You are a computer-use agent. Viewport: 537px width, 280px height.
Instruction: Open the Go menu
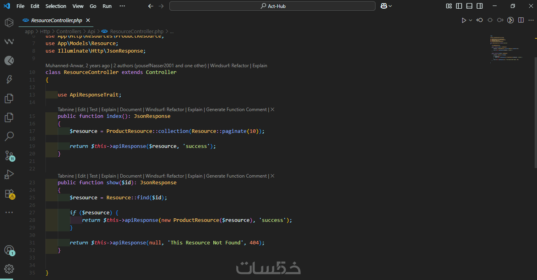[93, 6]
